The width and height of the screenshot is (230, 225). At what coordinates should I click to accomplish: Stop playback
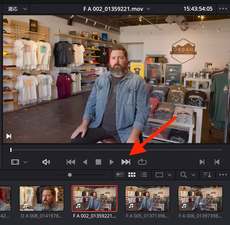pyautogui.click(x=98, y=162)
